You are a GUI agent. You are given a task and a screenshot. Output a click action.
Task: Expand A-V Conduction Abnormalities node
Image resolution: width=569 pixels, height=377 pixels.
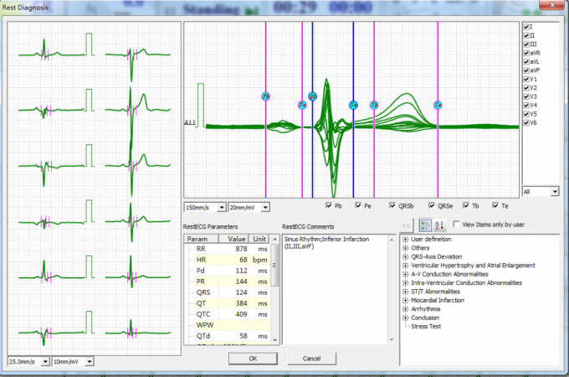coord(405,274)
